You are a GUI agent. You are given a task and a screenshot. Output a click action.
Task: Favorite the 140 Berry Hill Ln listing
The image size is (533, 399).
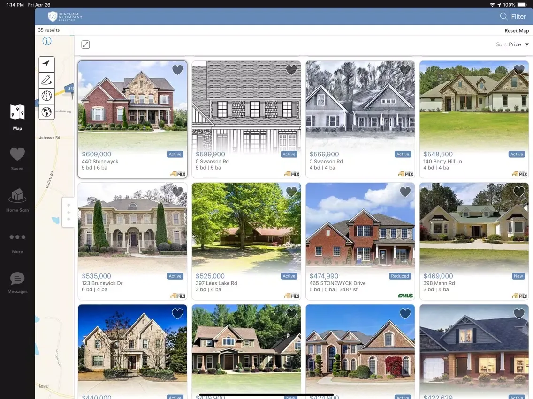coord(519,70)
